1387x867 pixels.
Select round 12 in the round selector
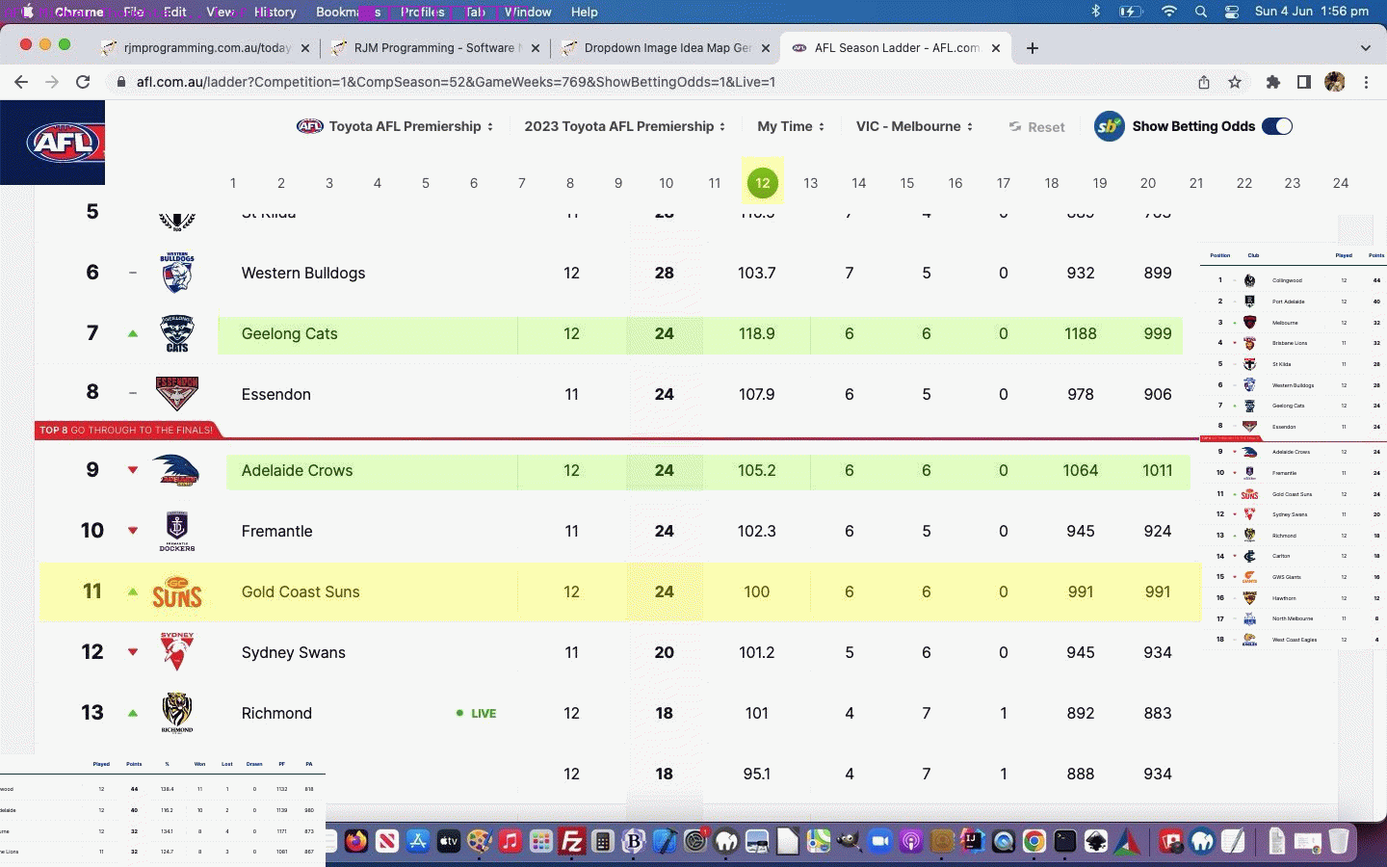click(762, 183)
